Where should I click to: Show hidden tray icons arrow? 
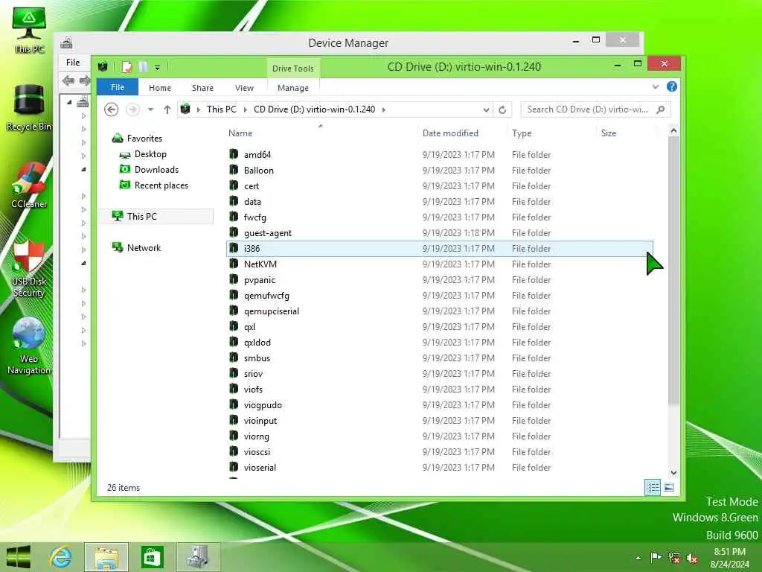(x=638, y=557)
